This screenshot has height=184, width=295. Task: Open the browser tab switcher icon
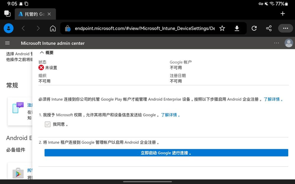[7, 14]
